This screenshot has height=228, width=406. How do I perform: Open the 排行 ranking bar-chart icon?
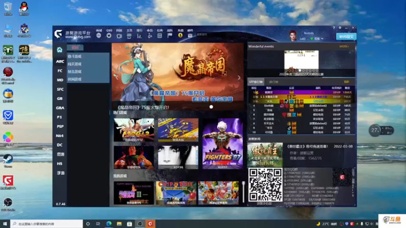coord(139,36)
